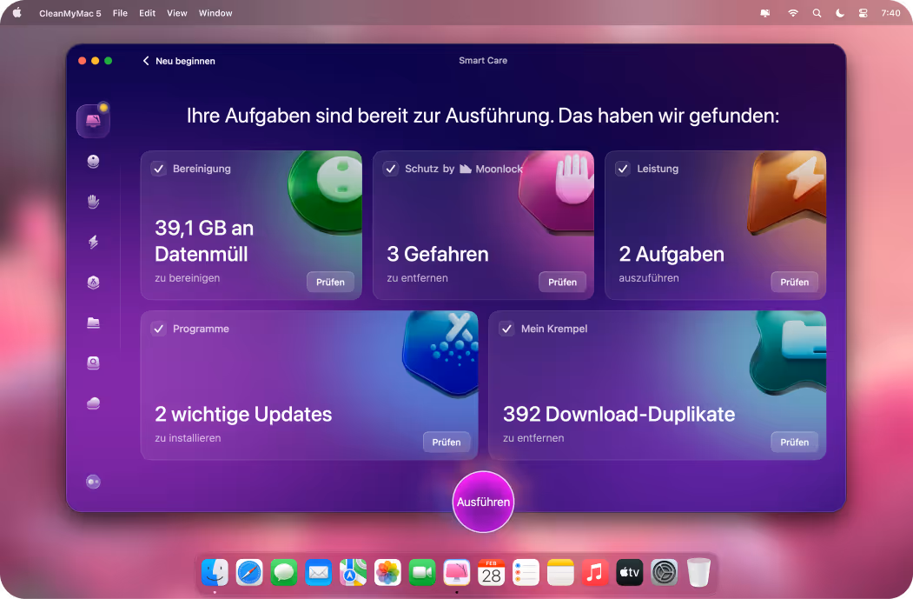The width and height of the screenshot is (913, 599).
Task: Open the Apple menu
Action: [x=17, y=13]
